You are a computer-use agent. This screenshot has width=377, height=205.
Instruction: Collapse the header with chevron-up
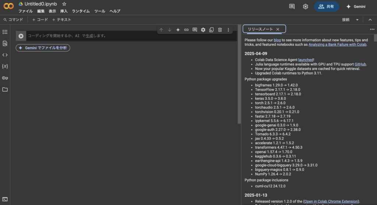point(370,20)
